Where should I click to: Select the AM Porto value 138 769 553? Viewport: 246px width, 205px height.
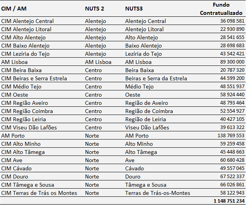coord(231,136)
